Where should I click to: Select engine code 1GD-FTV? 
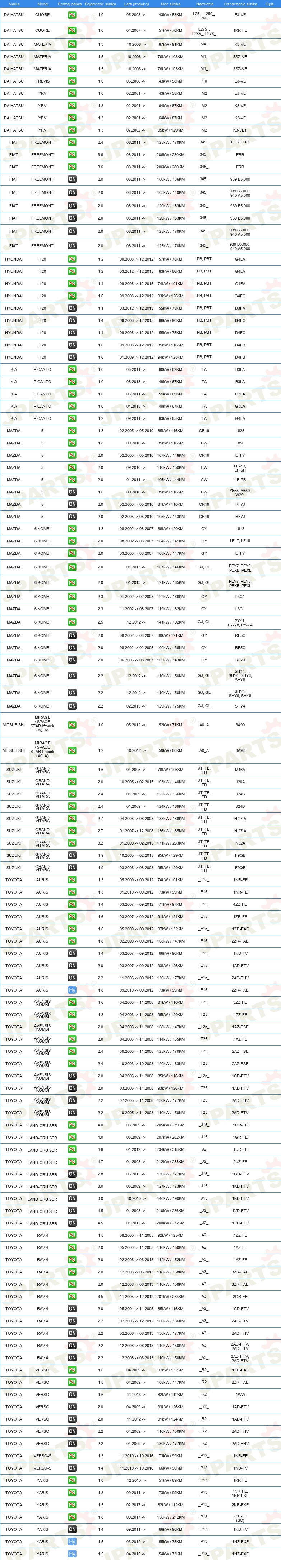[x=240, y=1174]
